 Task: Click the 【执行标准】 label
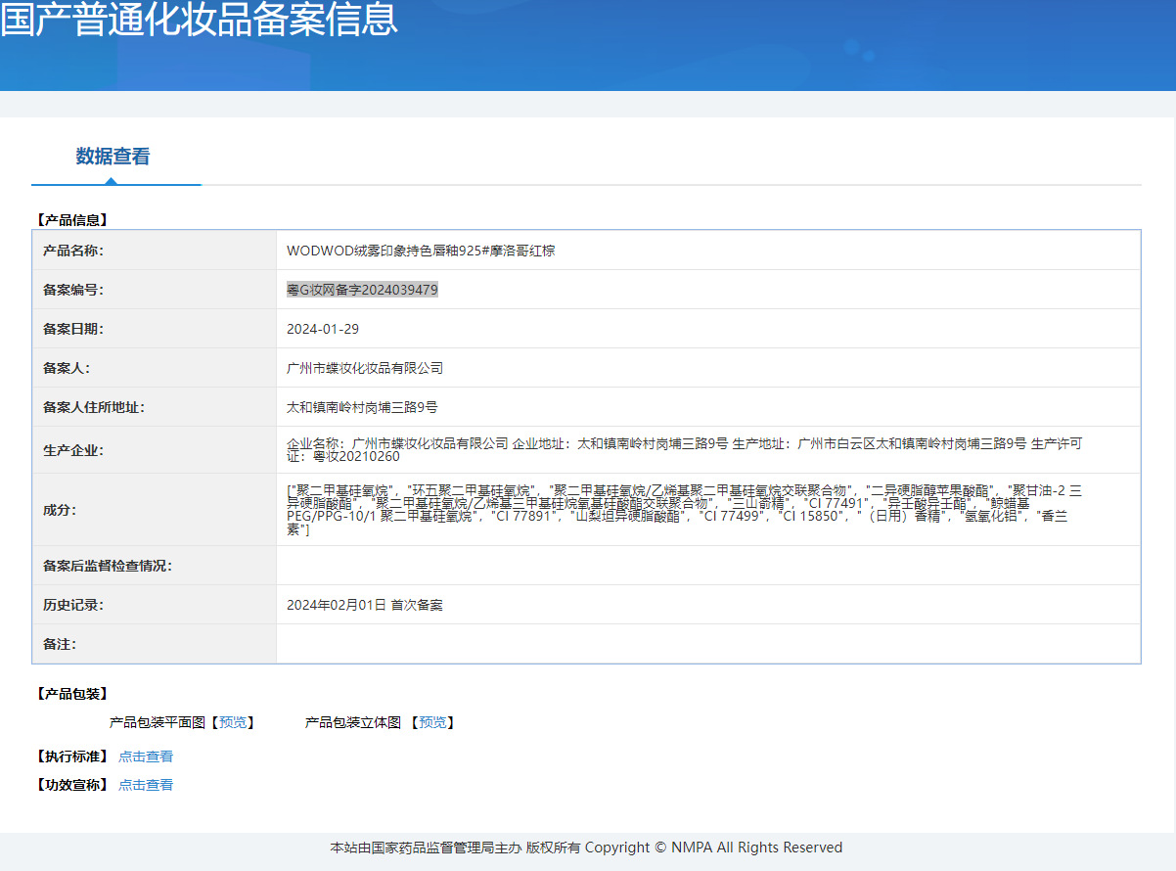pyautogui.click(x=70, y=756)
